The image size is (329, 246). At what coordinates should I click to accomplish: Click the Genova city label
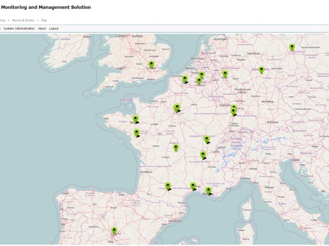245,178
